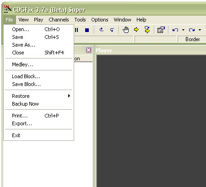Viewport: 206px width, 187px height.
Task: Select the hand pan tool
Action: pos(126,30)
